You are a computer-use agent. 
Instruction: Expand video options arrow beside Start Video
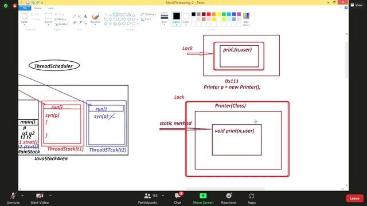(50, 196)
